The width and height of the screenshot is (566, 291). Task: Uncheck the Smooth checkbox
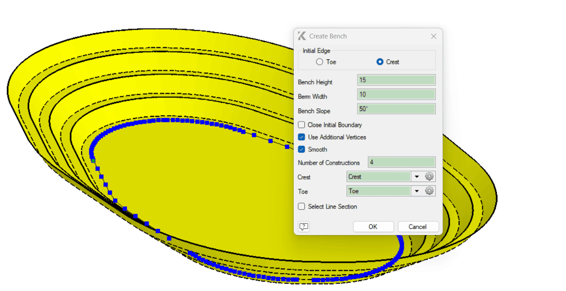tap(302, 149)
